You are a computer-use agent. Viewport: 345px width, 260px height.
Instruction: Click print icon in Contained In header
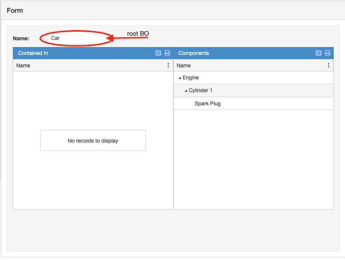click(x=167, y=53)
